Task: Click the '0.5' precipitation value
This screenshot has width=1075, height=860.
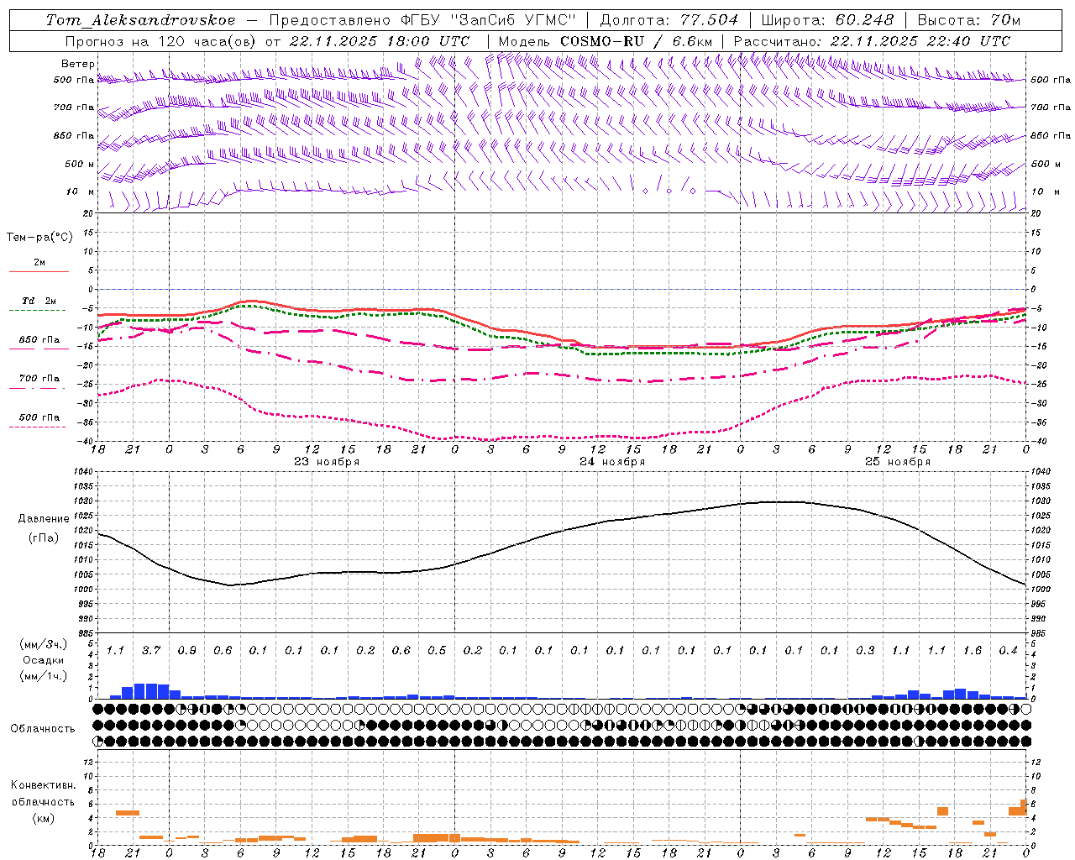Action: [437, 651]
